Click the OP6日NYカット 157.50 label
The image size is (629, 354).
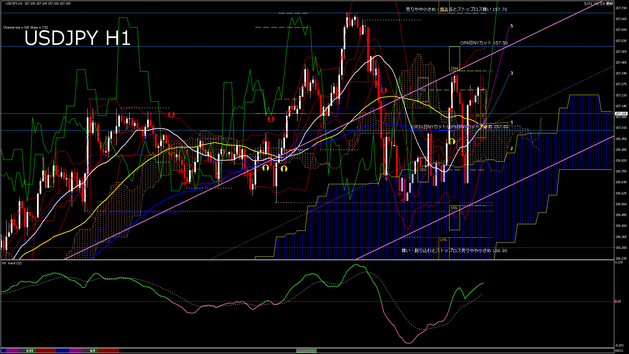tap(484, 43)
